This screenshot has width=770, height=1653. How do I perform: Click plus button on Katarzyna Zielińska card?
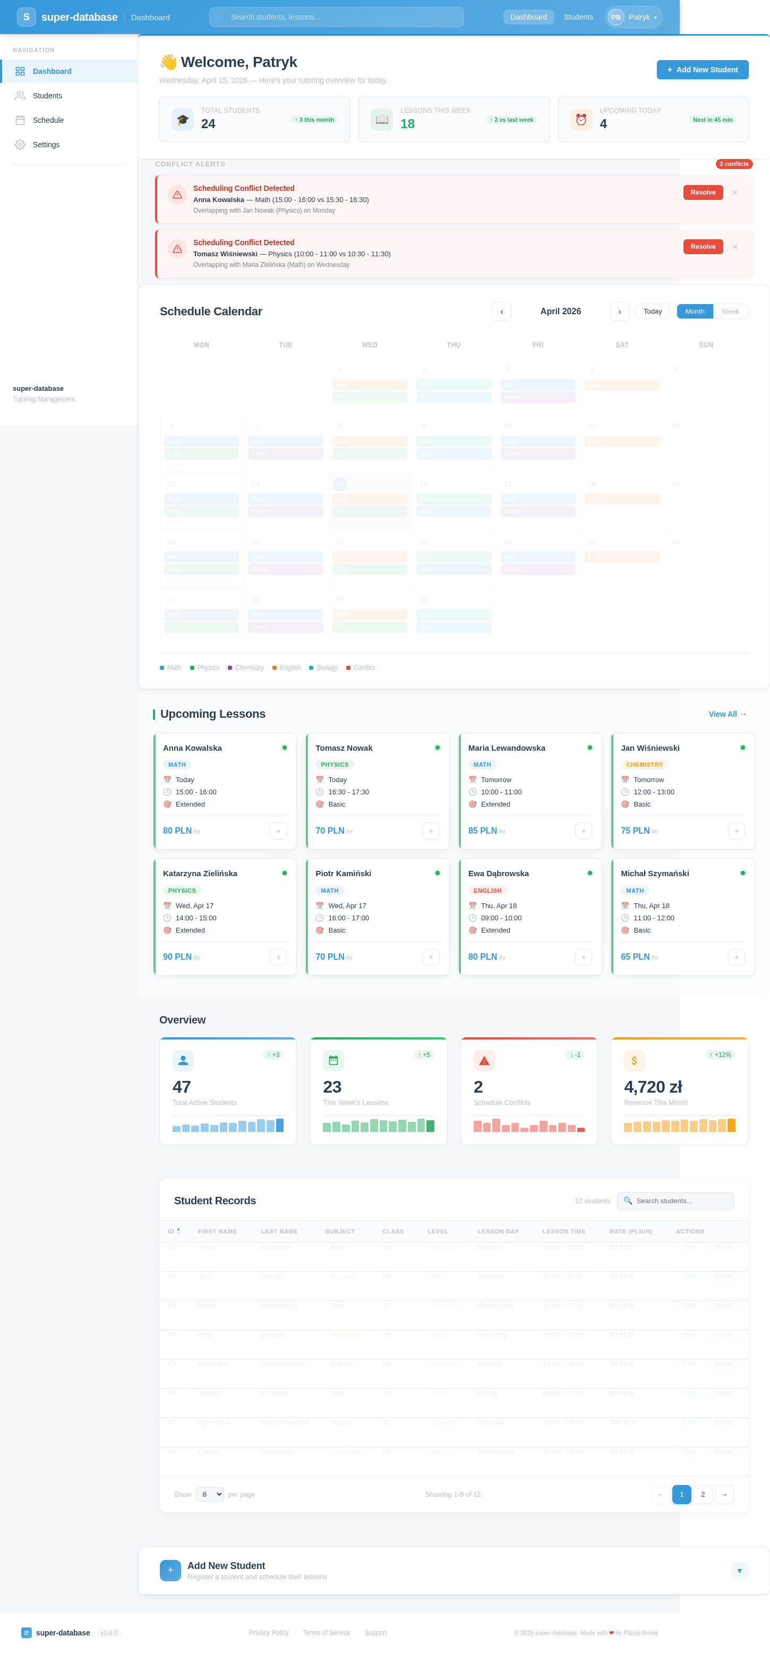pos(278,957)
